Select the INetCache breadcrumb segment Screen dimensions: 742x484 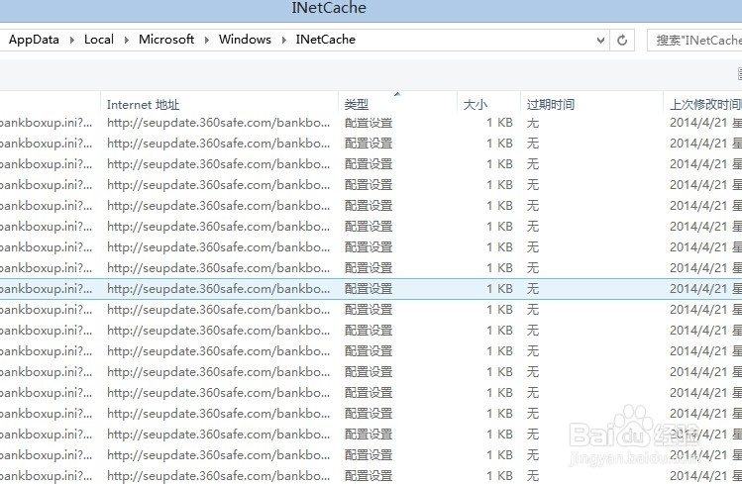326,40
